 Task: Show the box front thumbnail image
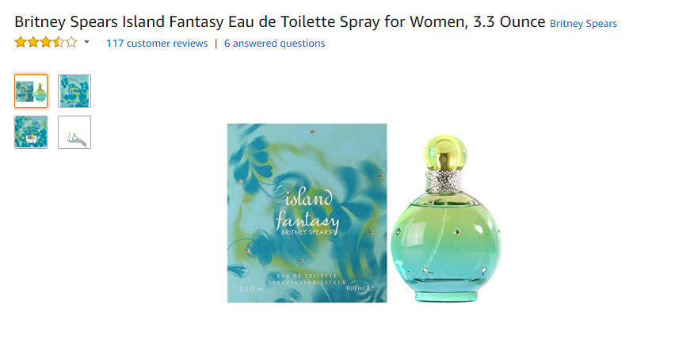tap(74, 91)
